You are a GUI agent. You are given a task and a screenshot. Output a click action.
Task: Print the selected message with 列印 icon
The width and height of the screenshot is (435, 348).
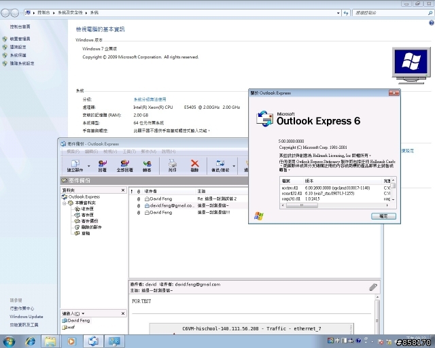(x=172, y=166)
